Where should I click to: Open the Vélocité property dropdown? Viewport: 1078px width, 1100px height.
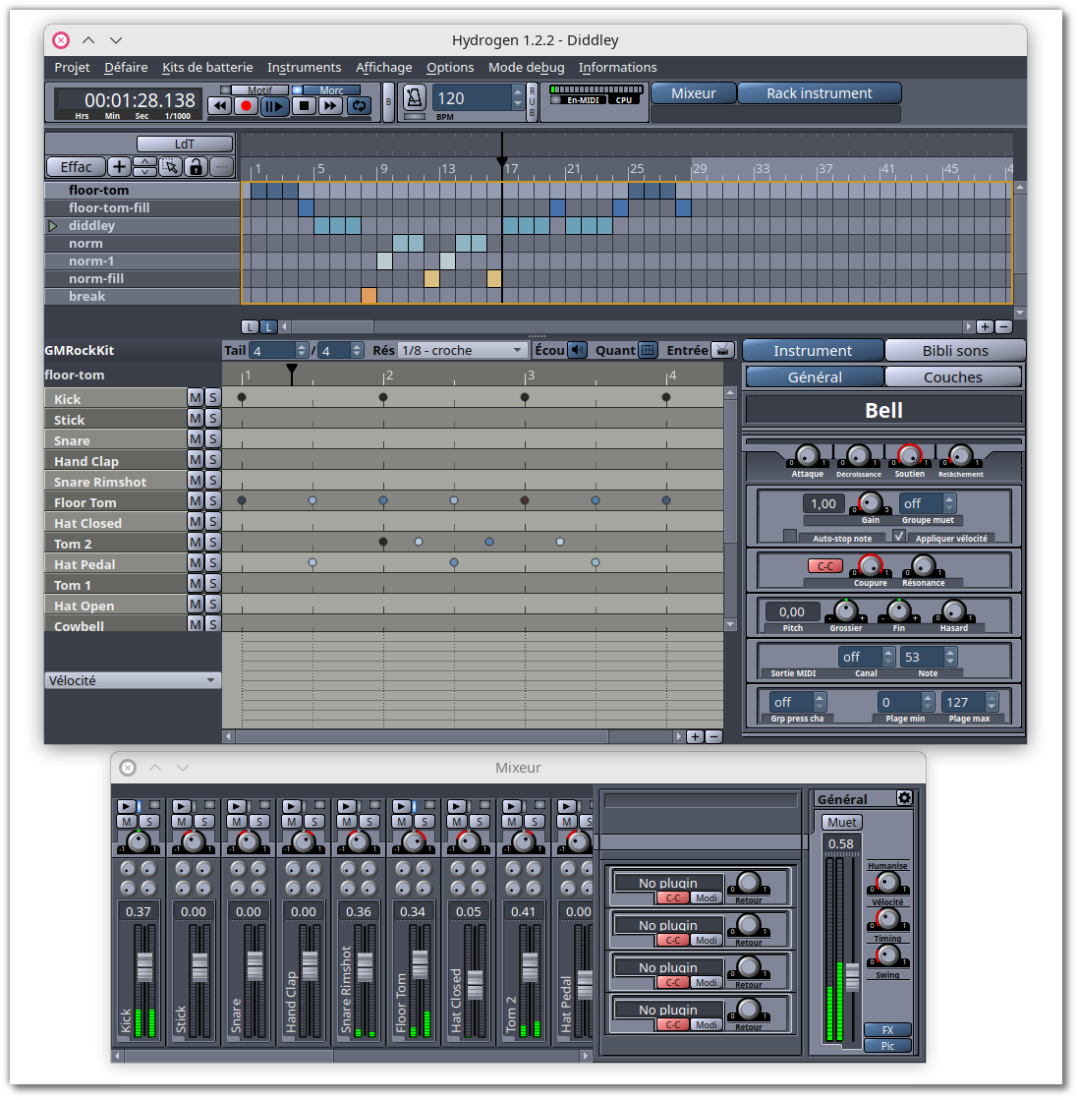(x=132, y=680)
